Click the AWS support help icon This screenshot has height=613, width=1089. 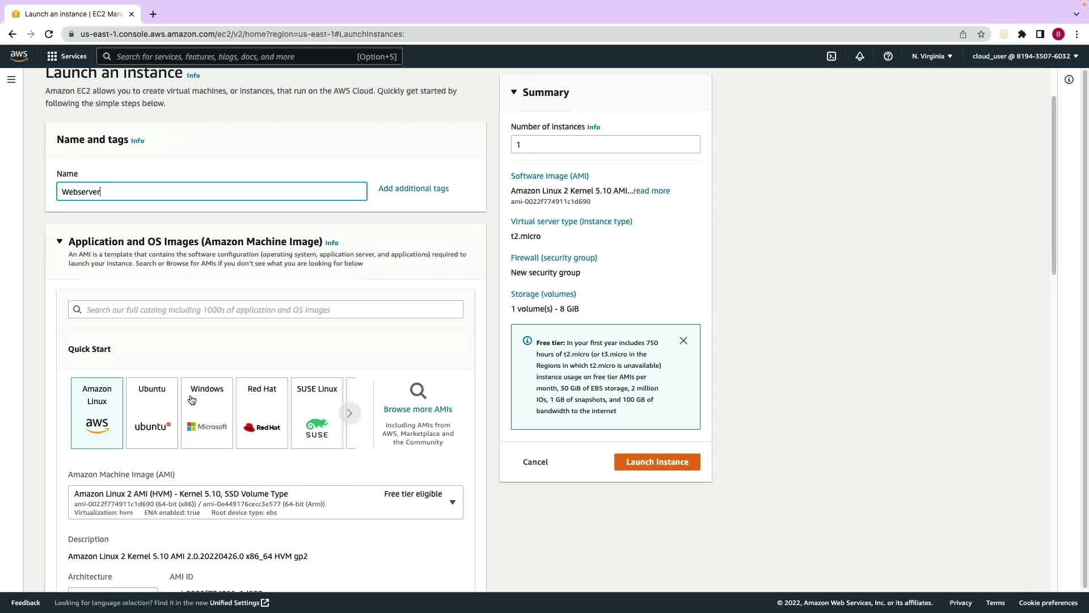(888, 56)
